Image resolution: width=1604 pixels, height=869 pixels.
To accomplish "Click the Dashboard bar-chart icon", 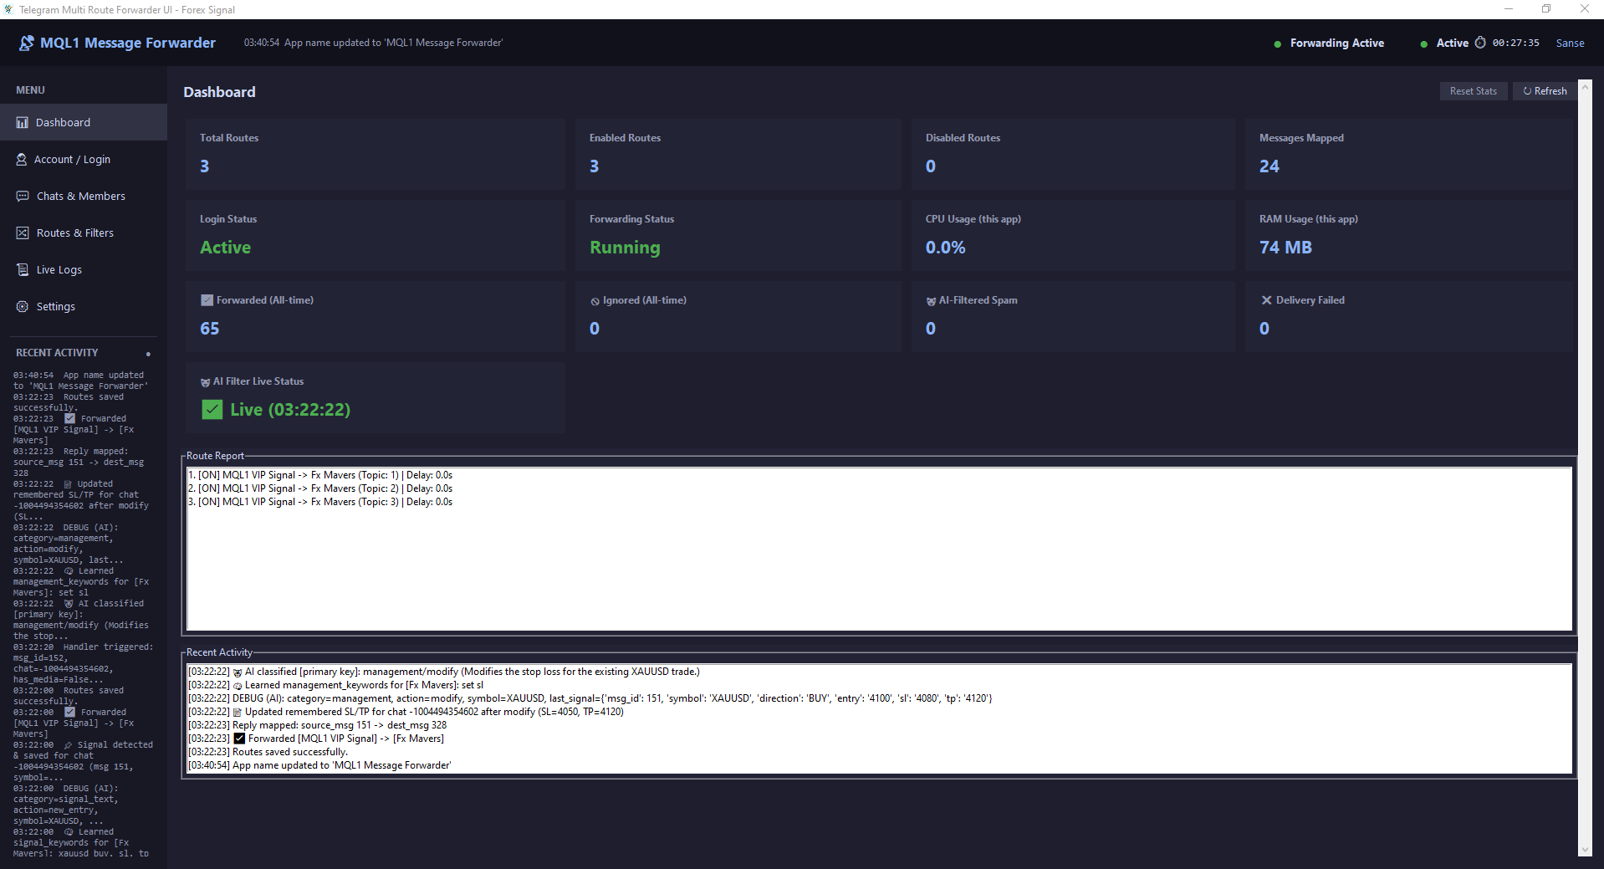I will click(23, 123).
